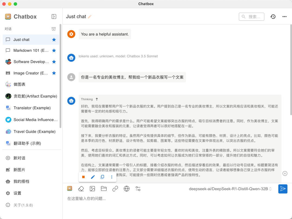Click the system prompt gear avatar
Image resolution: width=292 pixels, height=219 pixels.
(x=71, y=34)
